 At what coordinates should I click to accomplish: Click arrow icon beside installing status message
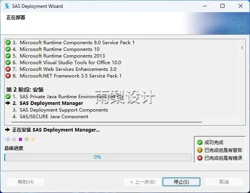pyautogui.click(x=7, y=130)
